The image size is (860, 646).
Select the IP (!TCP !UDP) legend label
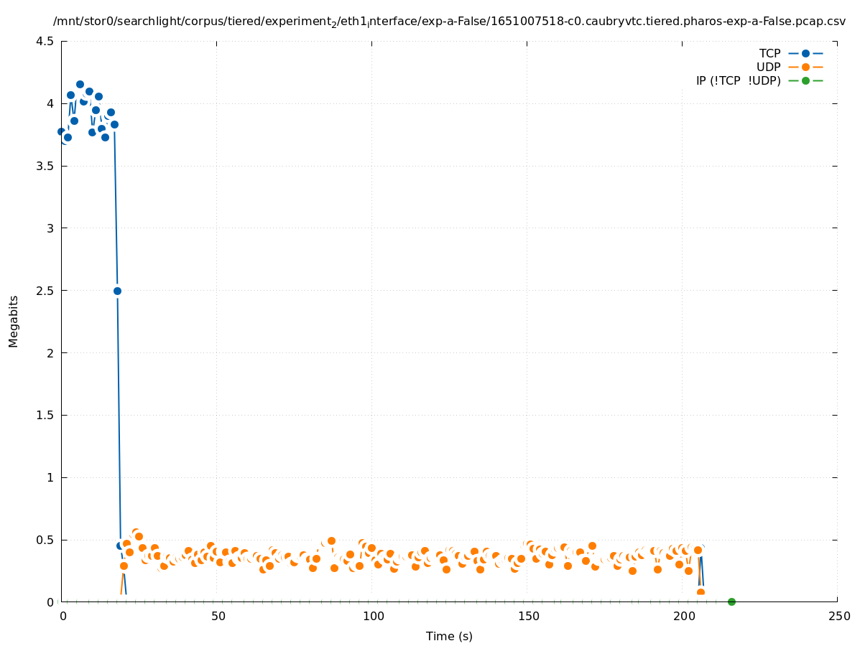pos(738,80)
